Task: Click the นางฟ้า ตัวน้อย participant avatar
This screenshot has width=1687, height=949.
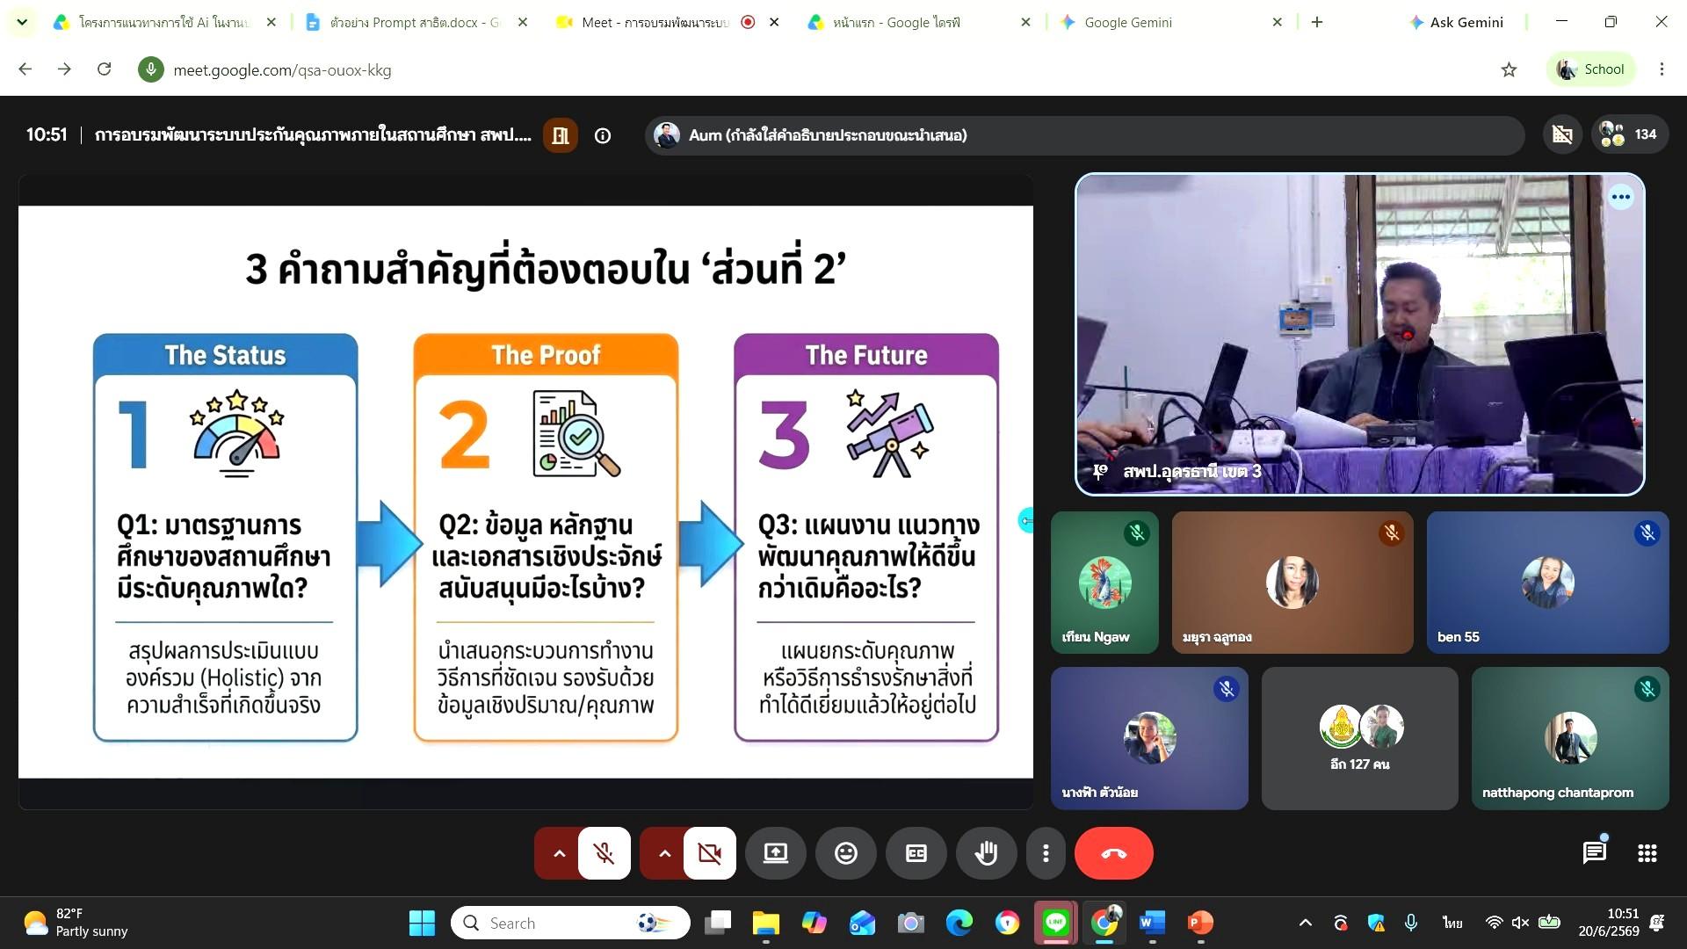Action: tap(1149, 738)
